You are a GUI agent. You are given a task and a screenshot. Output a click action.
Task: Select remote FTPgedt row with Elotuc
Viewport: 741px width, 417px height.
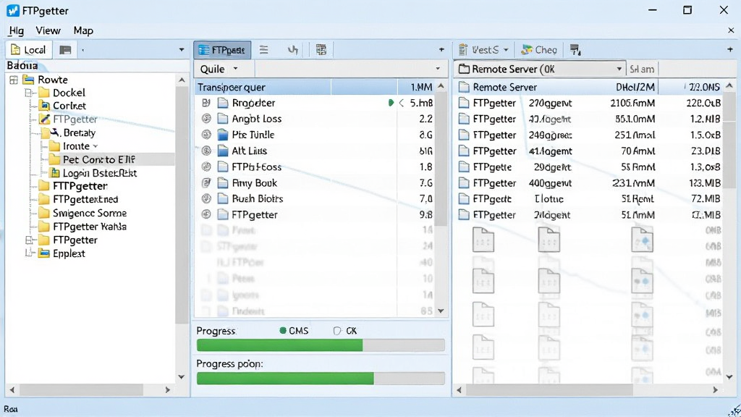pyautogui.click(x=589, y=199)
